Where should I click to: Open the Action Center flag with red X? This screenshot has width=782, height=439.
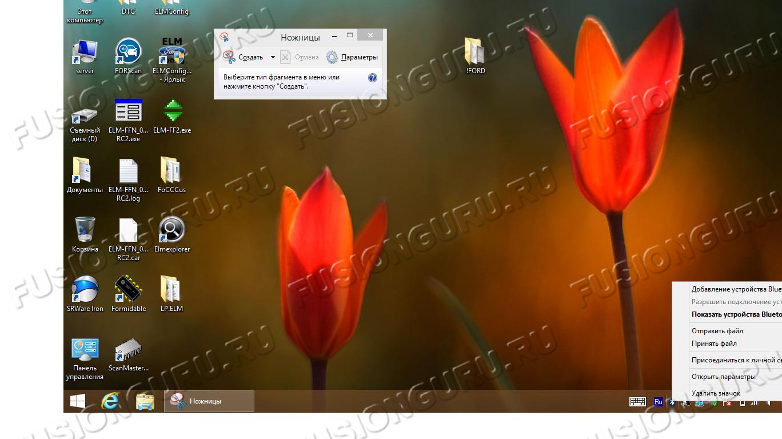click(728, 403)
